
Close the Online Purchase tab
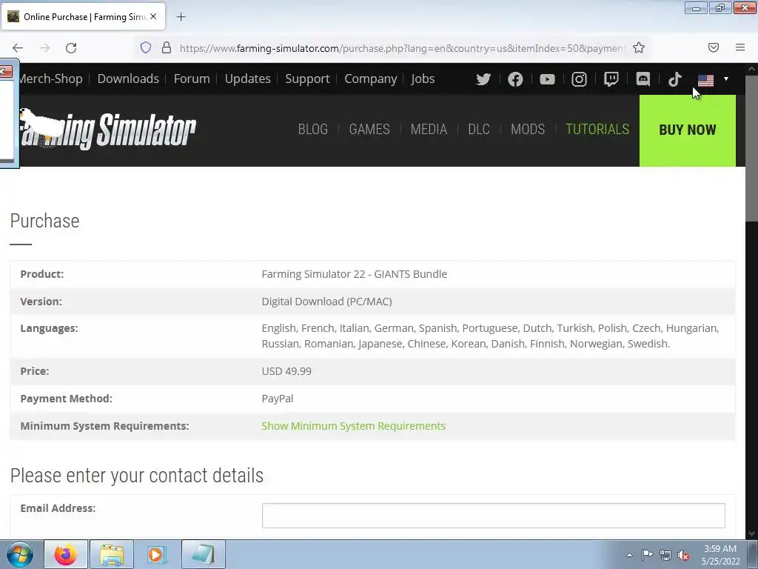[x=153, y=16]
